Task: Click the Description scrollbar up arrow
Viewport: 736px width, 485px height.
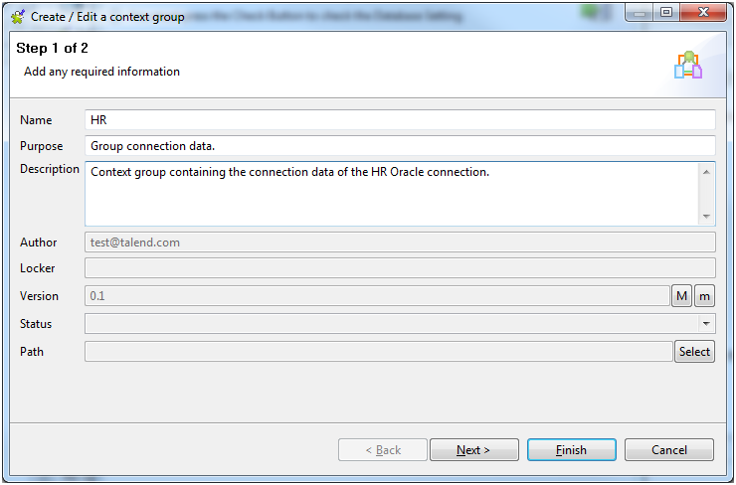Action: (x=706, y=172)
